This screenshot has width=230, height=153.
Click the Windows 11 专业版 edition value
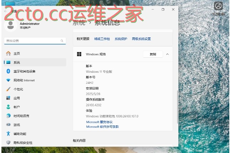99,72
